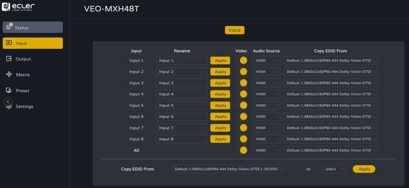
Task: Open the Matrix page
Action: [33, 75]
